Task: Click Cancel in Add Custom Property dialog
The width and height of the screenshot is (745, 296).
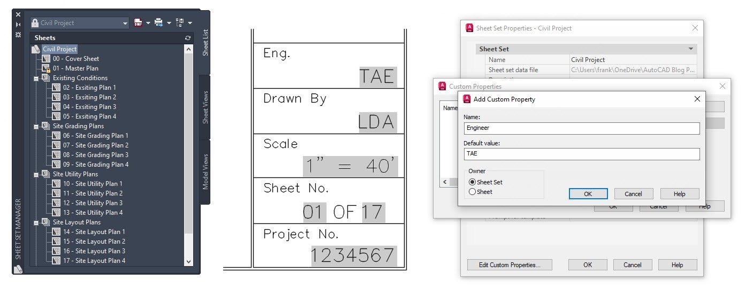Action: [634, 194]
